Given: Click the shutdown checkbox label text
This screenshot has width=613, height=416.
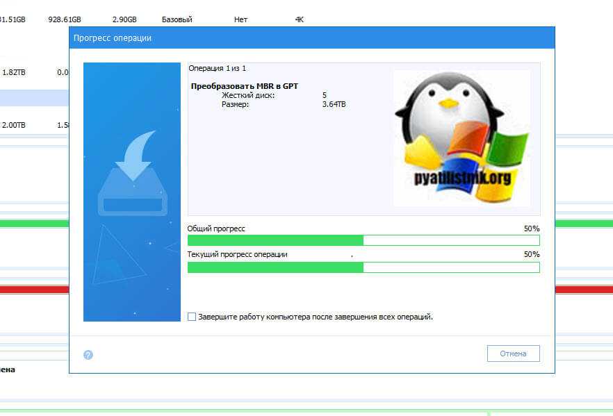Looking at the screenshot, I should [316, 317].
